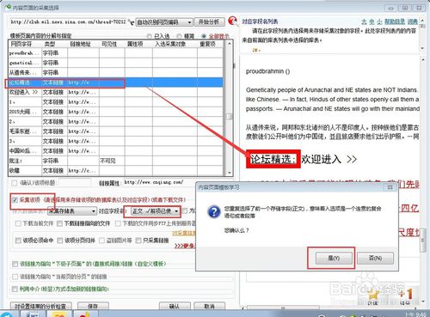
Task: Select the 中国90后... row
Action: click(116, 151)
